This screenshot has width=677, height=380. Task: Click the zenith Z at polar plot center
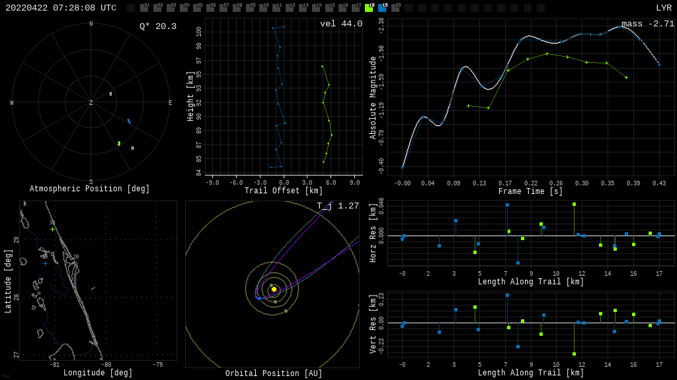point(91,103)
